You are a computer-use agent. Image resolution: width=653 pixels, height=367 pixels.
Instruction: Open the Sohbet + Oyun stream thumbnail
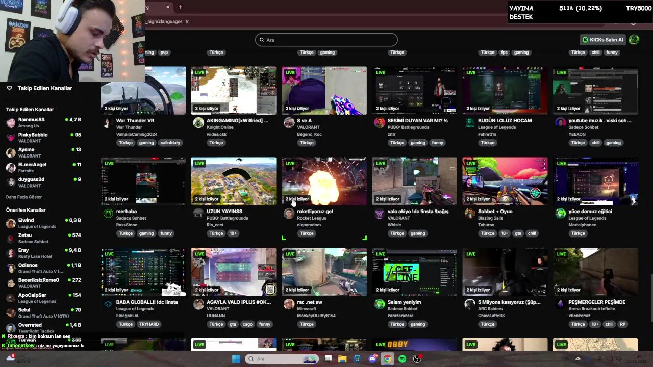[505, 181]
